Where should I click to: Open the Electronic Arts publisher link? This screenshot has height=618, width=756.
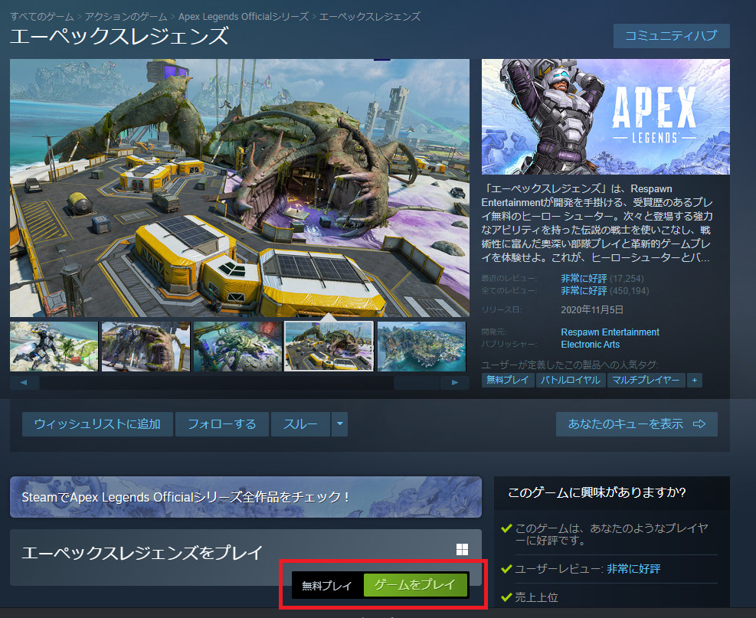[x=590, y=345]
